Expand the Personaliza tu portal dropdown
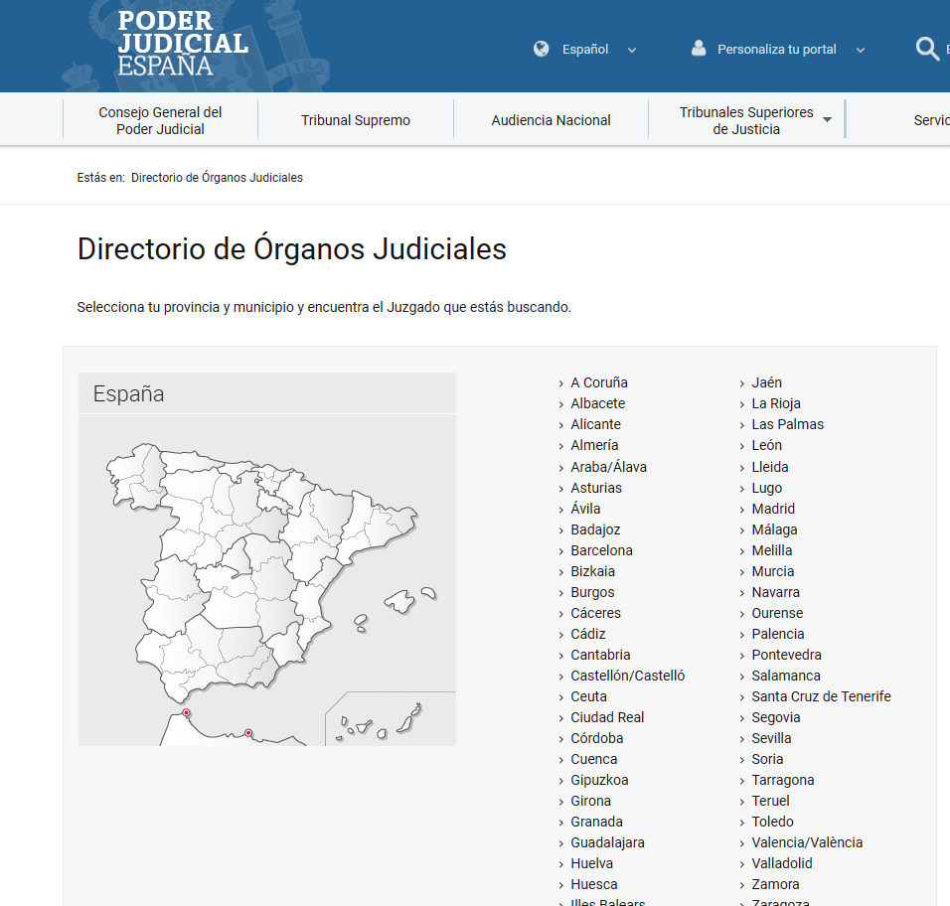950x906 pixels. point(861,51)
